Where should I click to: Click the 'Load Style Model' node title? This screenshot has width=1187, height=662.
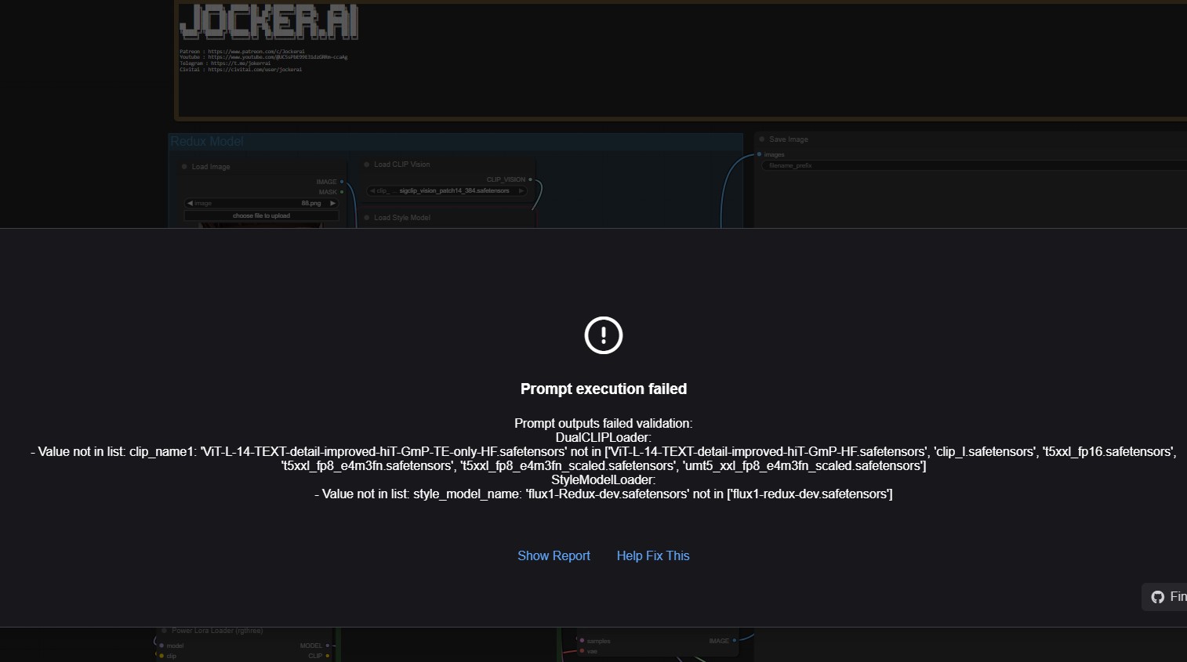pyautogui.click(x=402, y=218)
